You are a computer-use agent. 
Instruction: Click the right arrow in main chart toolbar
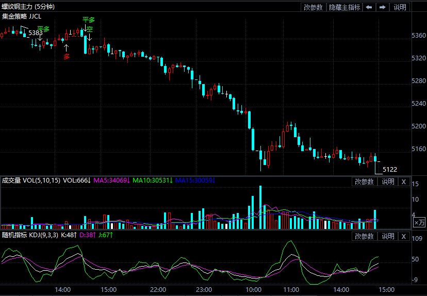382,7
